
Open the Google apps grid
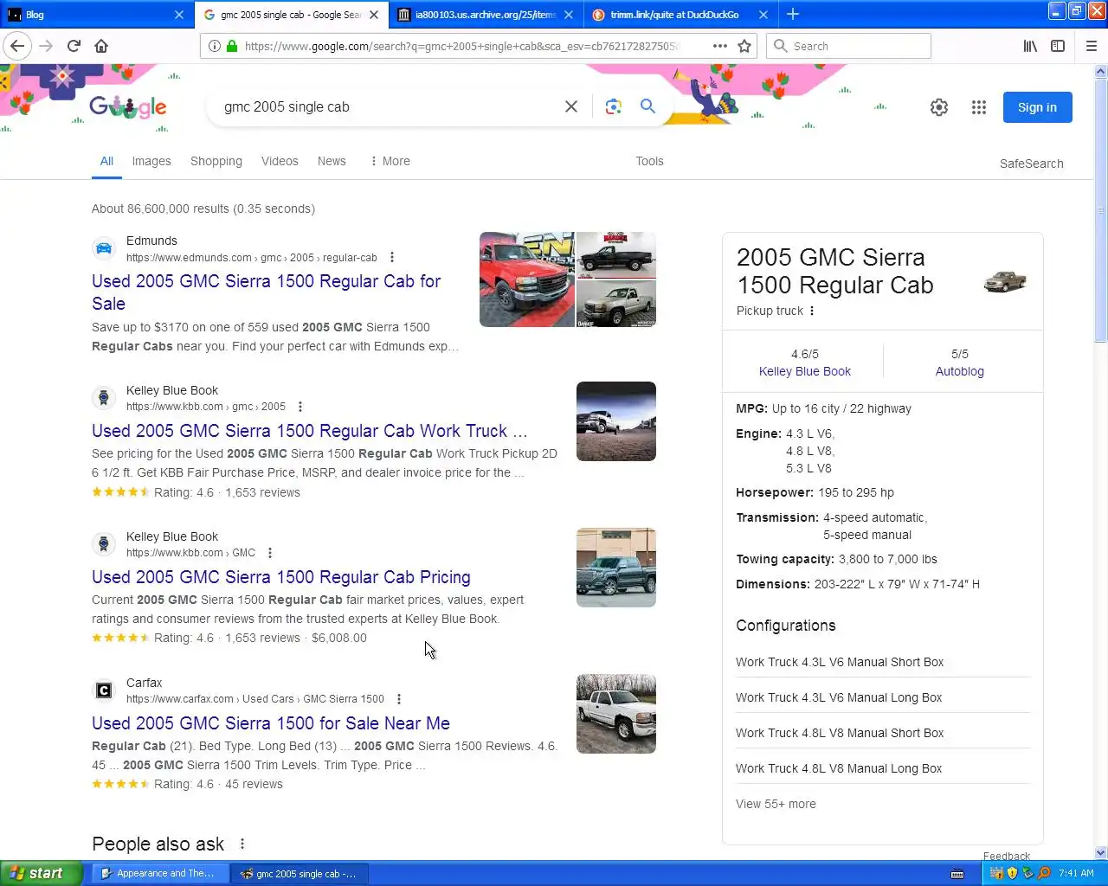coord(979,107)
